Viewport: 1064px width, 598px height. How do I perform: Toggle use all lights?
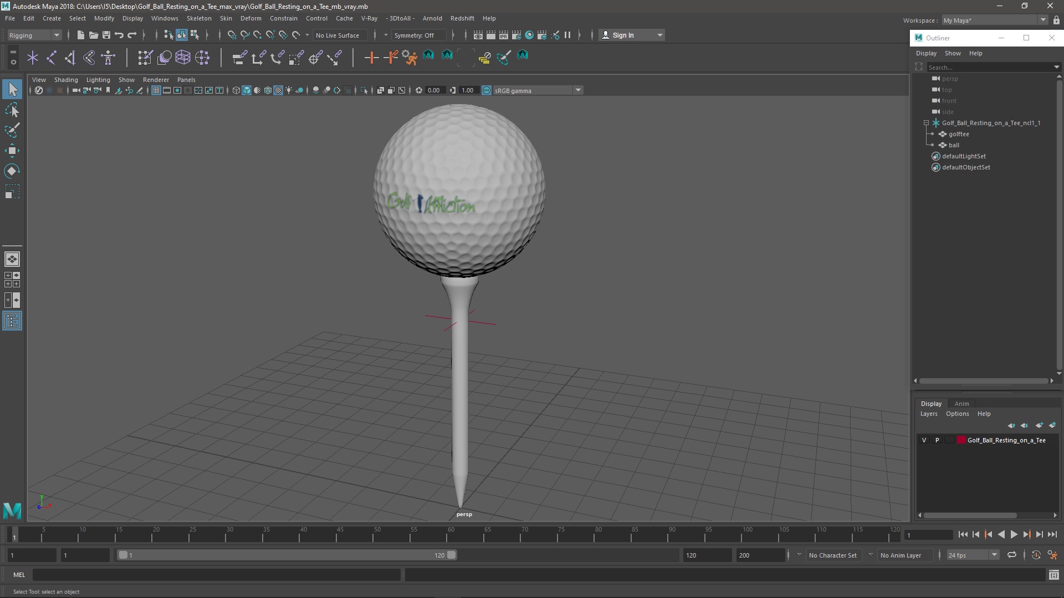289,90
